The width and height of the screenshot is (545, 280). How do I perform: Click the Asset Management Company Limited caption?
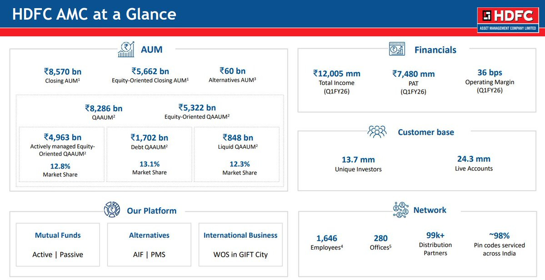coord(508,28)
